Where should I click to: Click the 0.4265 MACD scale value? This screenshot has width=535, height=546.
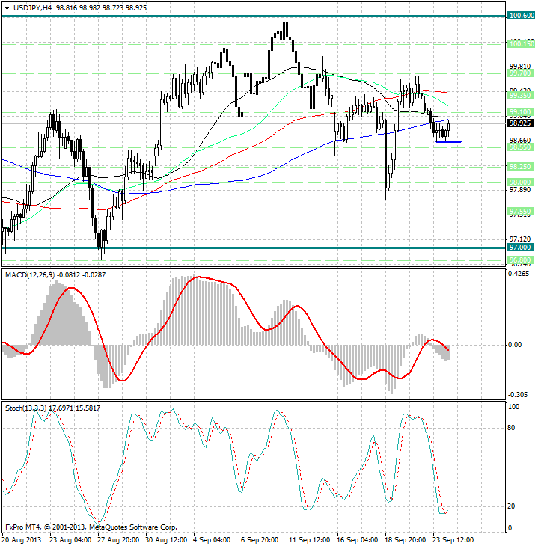(519, 274)
